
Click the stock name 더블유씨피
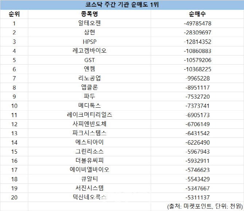tap(90, 161)
